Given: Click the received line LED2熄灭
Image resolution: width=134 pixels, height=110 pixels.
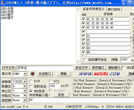Looking at the screenshot, I should tap(7, 18).
